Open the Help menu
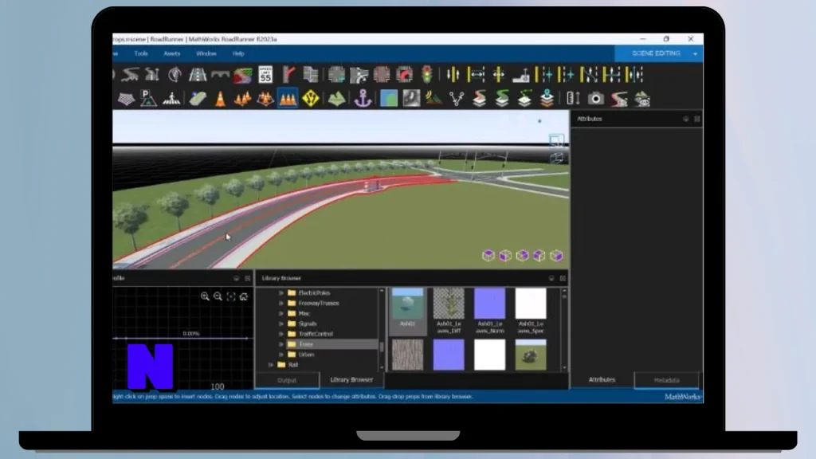The image size is (816, 459). tap(238, 53)
